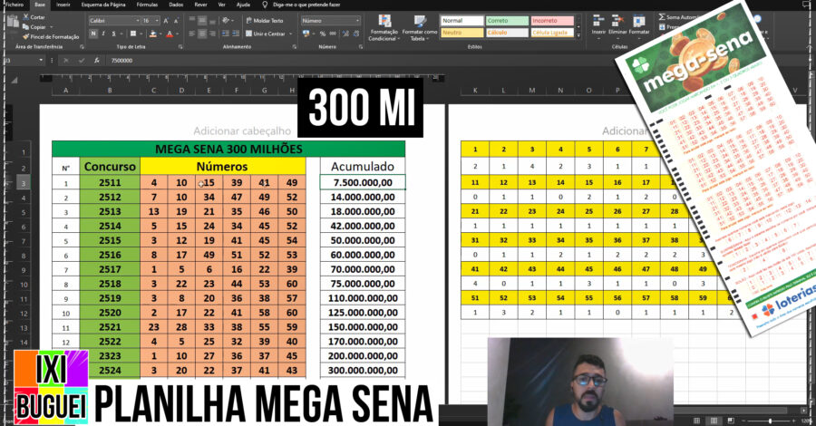Click the decrease indent icon
This screenshot has width=816, height=426.
[225, 34]
